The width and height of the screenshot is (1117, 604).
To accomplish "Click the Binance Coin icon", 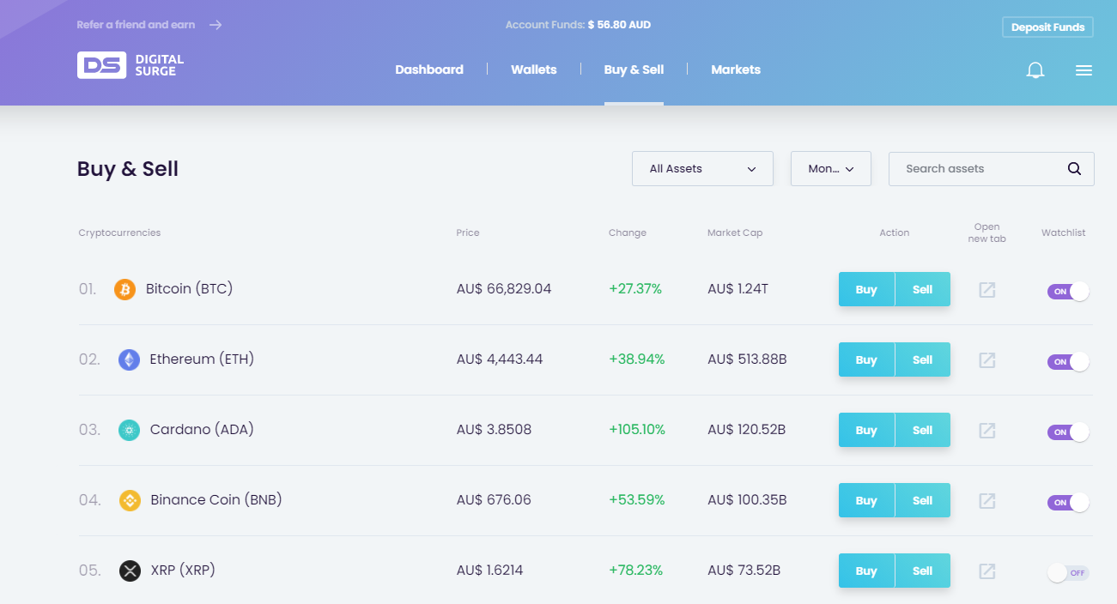I will pos(129,500).
